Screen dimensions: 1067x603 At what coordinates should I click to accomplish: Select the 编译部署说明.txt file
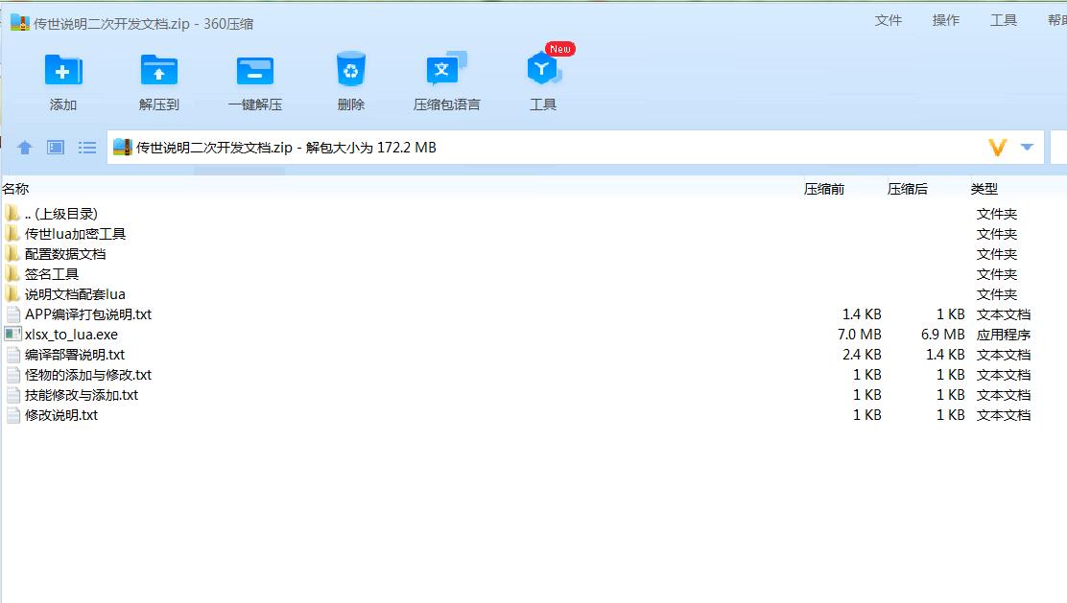[x=75, y=355]
